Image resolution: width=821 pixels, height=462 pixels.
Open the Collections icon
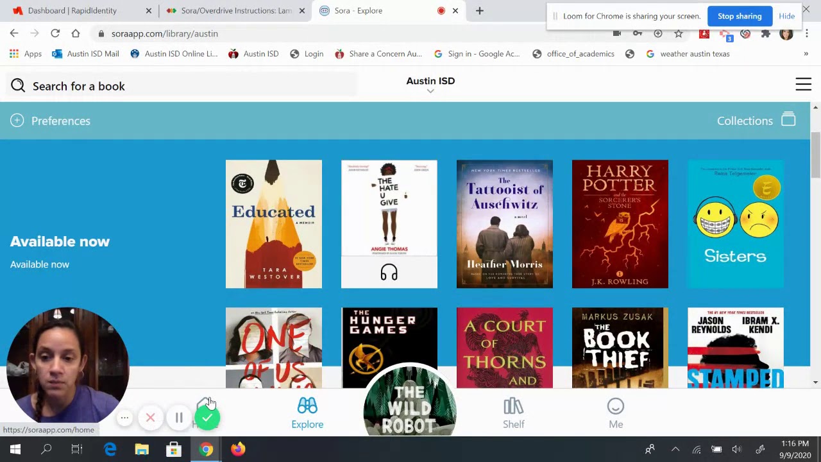(x=788, y=119)
